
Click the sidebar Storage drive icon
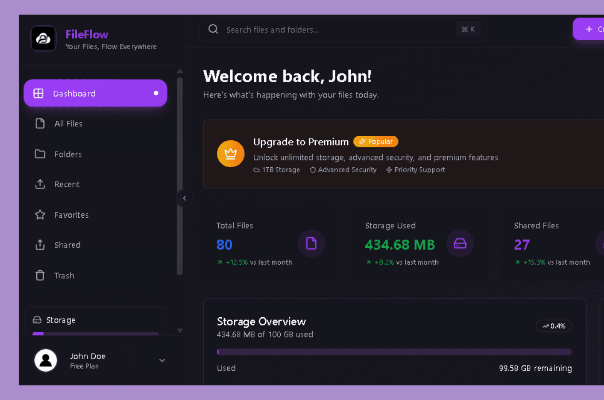click(x=37, y=320)
